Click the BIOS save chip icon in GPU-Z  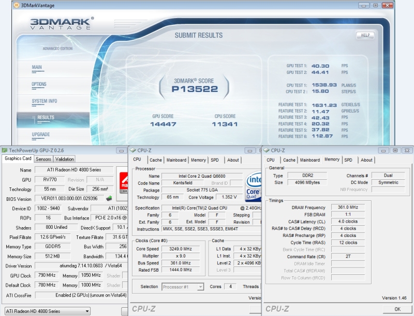[109, 198]
